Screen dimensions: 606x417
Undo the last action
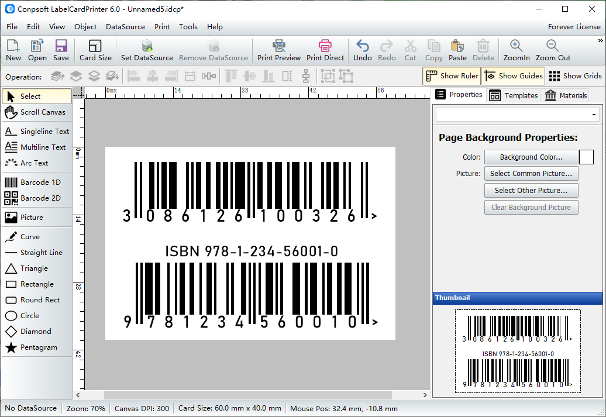click(x=363, y=50)
